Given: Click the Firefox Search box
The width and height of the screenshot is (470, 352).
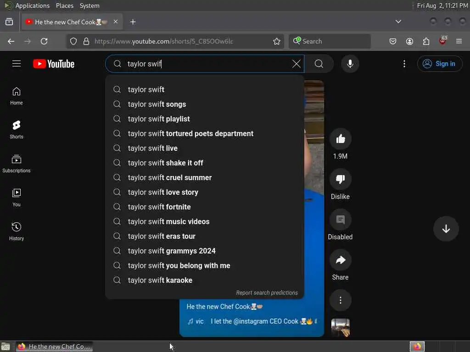Looking at the screenshot, I should (330, 41).
